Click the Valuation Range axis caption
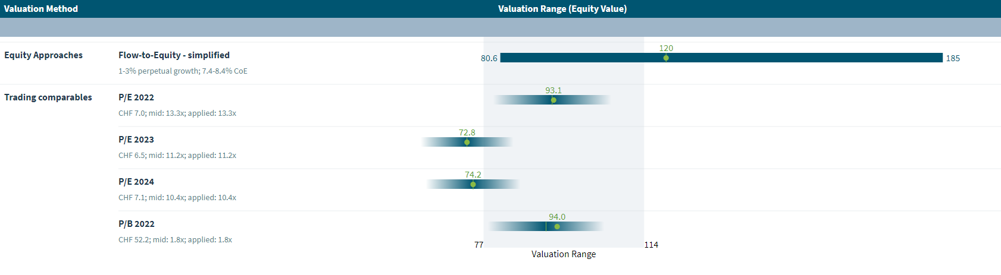 click(x=564, y=254)
